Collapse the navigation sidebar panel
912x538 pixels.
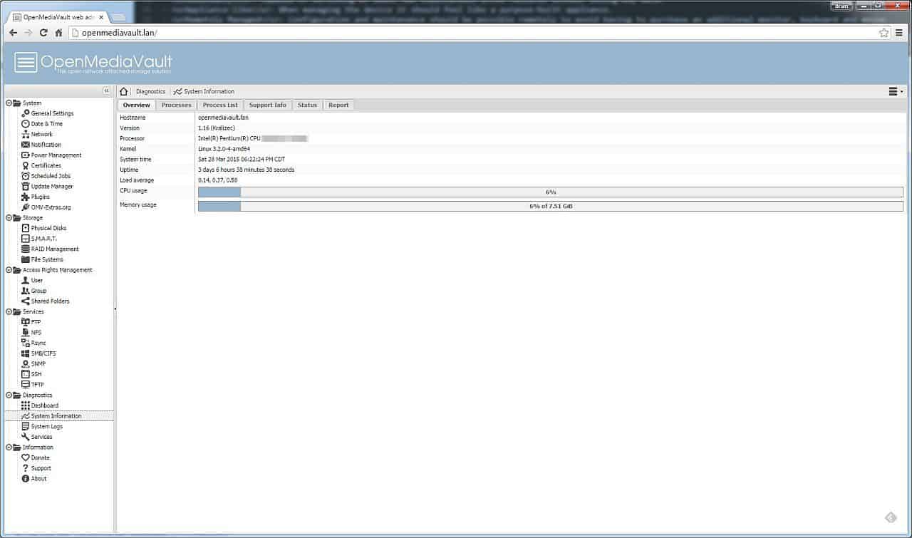(107, 91)
